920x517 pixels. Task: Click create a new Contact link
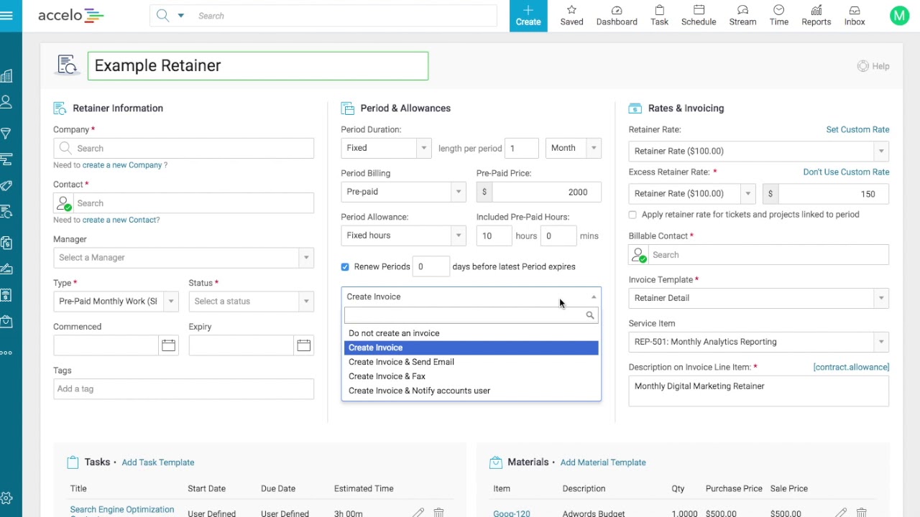pos(121,220)
